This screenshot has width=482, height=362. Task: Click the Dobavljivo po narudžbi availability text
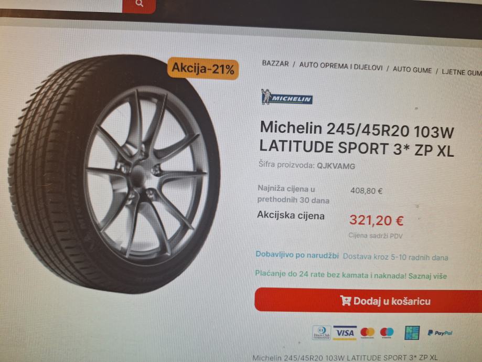click(x=297, y=255)
